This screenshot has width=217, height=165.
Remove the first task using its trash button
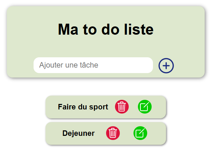coord(122,107)
